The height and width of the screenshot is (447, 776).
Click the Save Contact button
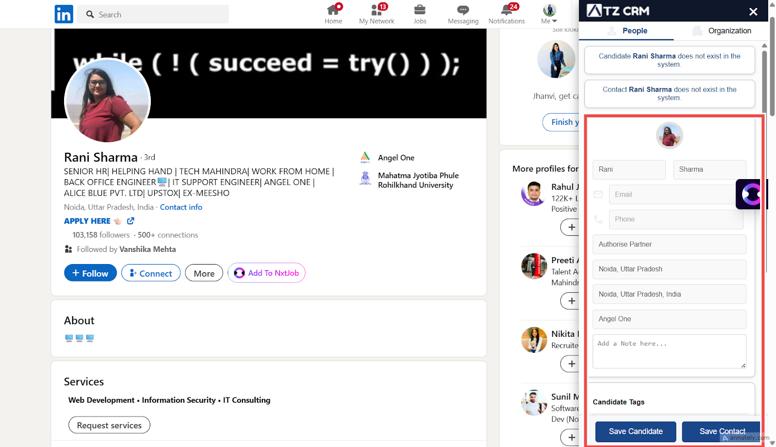pos(722,431)
